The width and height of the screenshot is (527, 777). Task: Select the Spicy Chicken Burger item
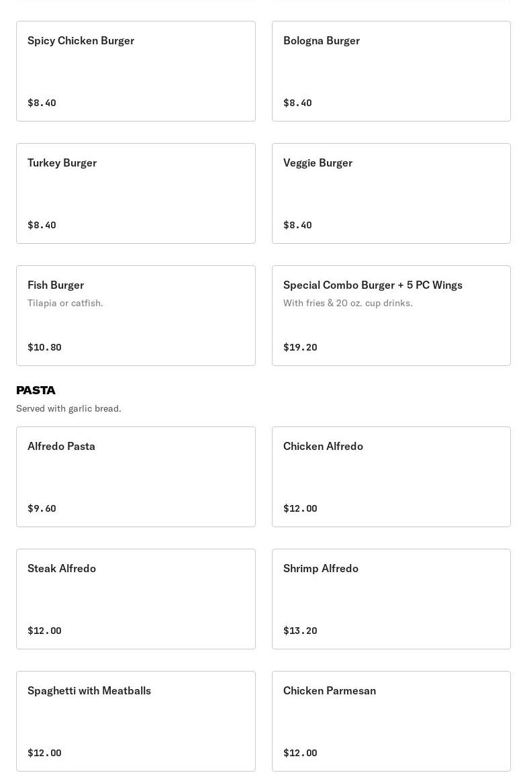coord(136,71)
